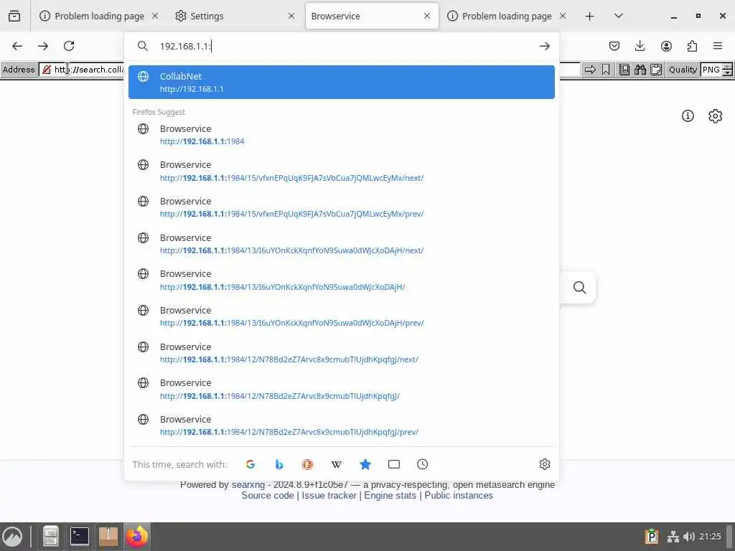735x551 pixels.
Task: Open the Firefox downloads panel
Action: point(640,46)
